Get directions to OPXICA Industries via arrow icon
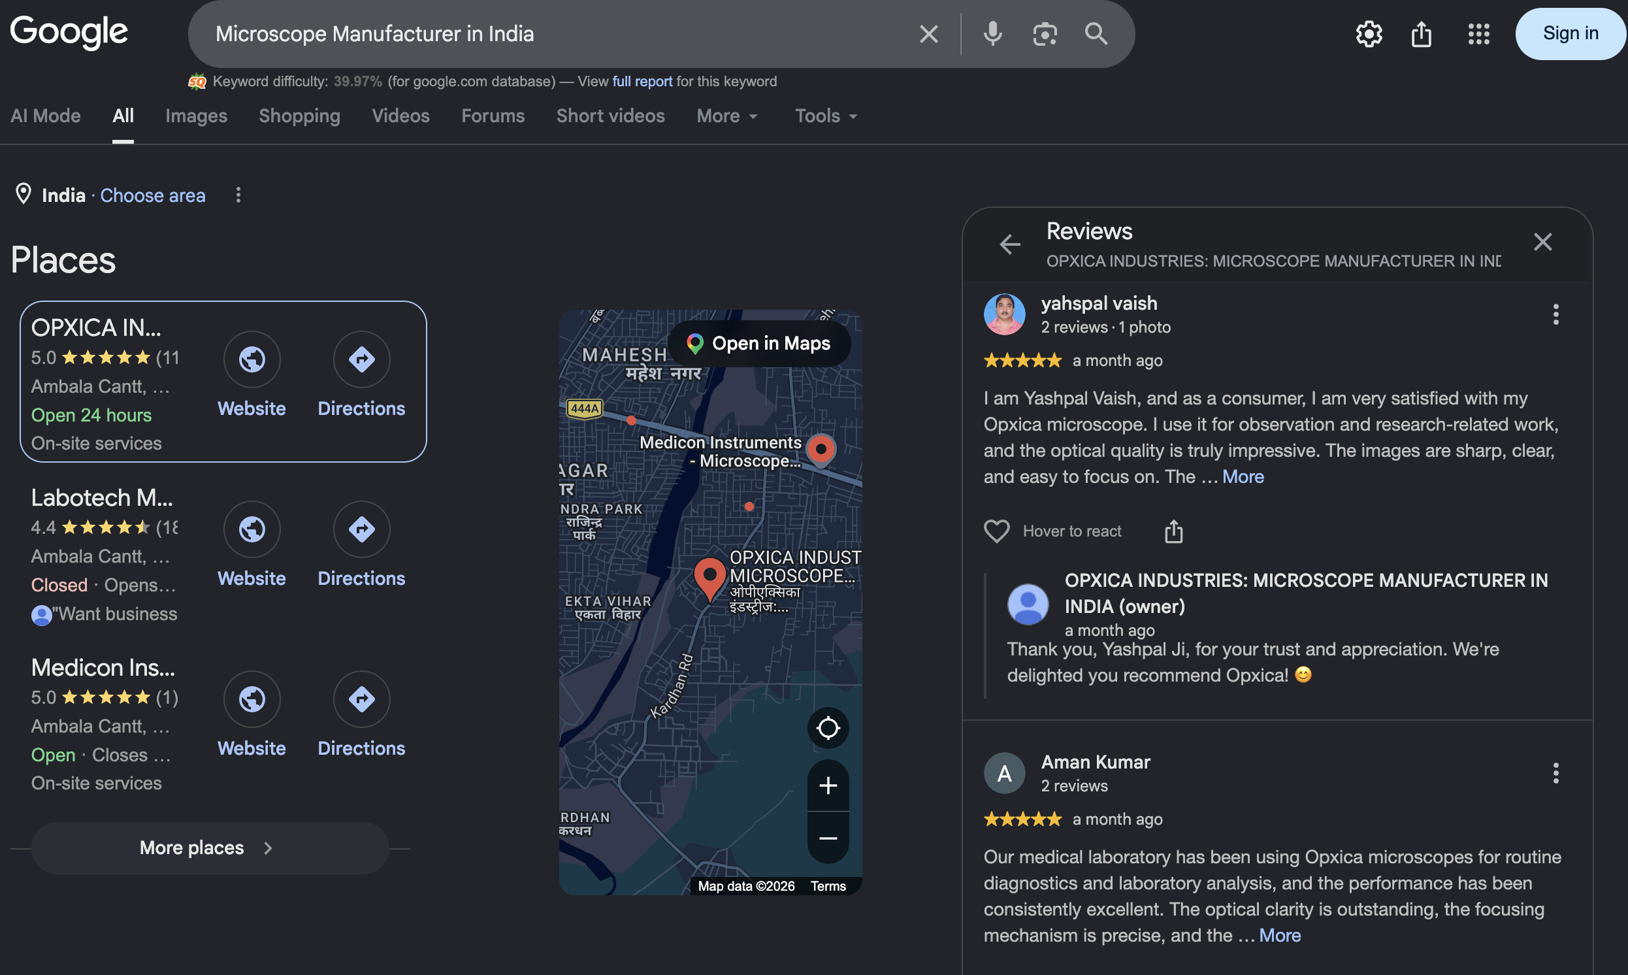 tap(362, 359)
